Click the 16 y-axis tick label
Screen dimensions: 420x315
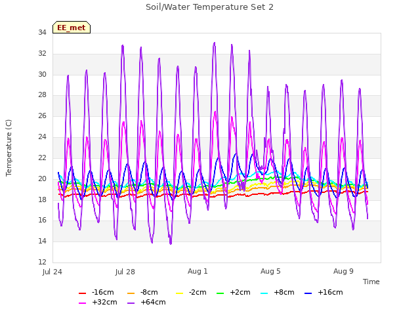point(42,220)
